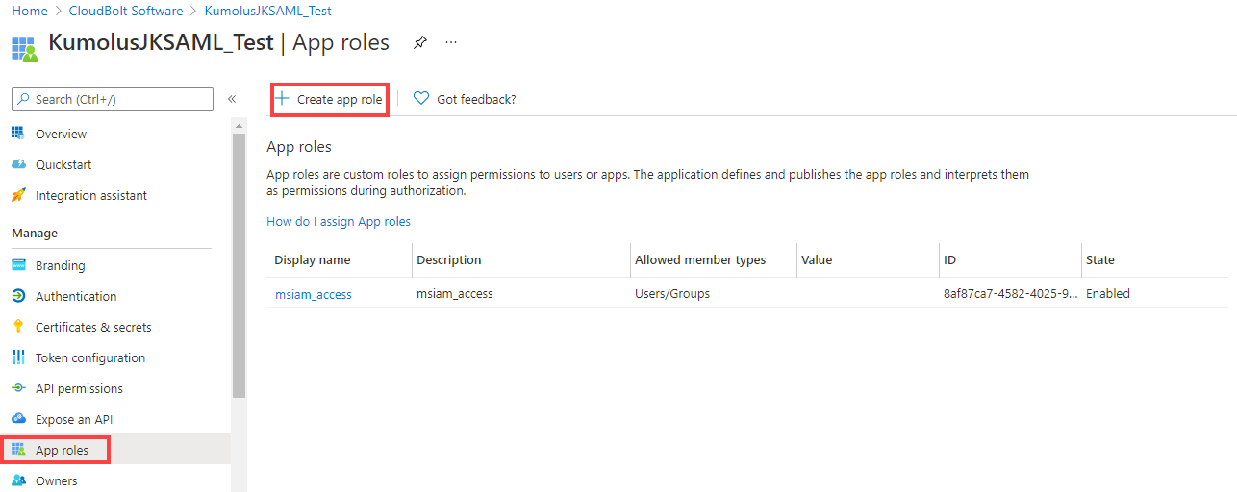Screen dimensions: 1237x492
Task: Click the API permissions icon
Action: click(18, 388)
